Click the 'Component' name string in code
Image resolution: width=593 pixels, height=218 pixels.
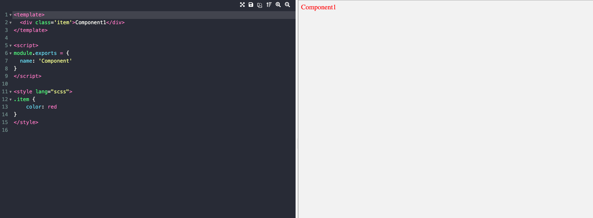[55, 61]
